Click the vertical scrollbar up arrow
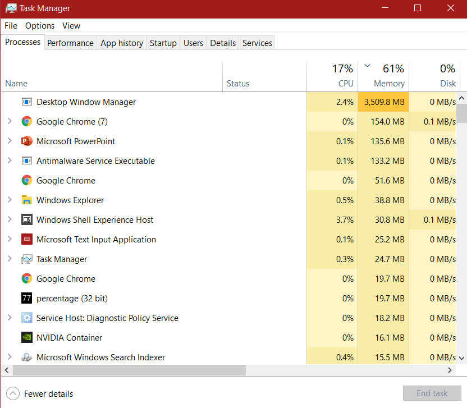The image size is (467, 408). [461, 98]
